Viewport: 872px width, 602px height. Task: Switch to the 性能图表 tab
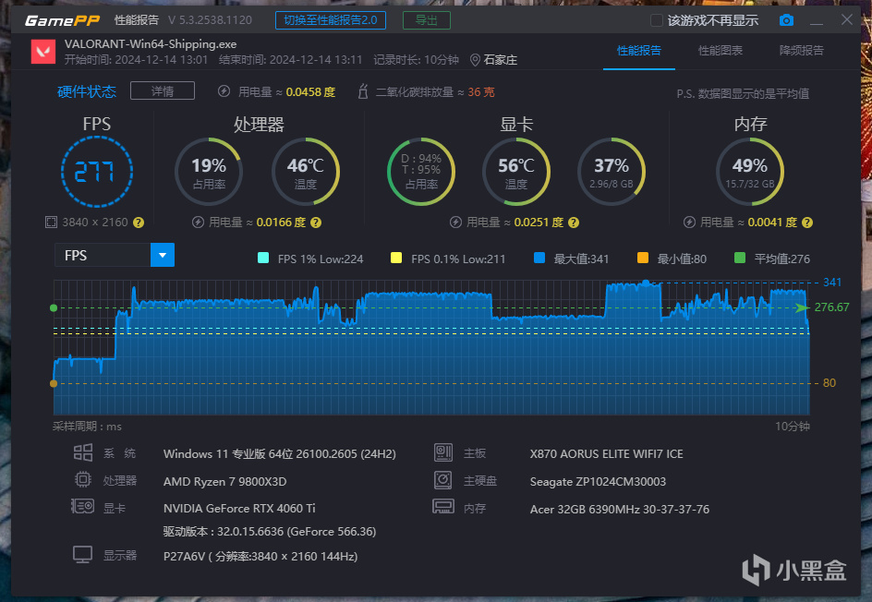(721, 51)
